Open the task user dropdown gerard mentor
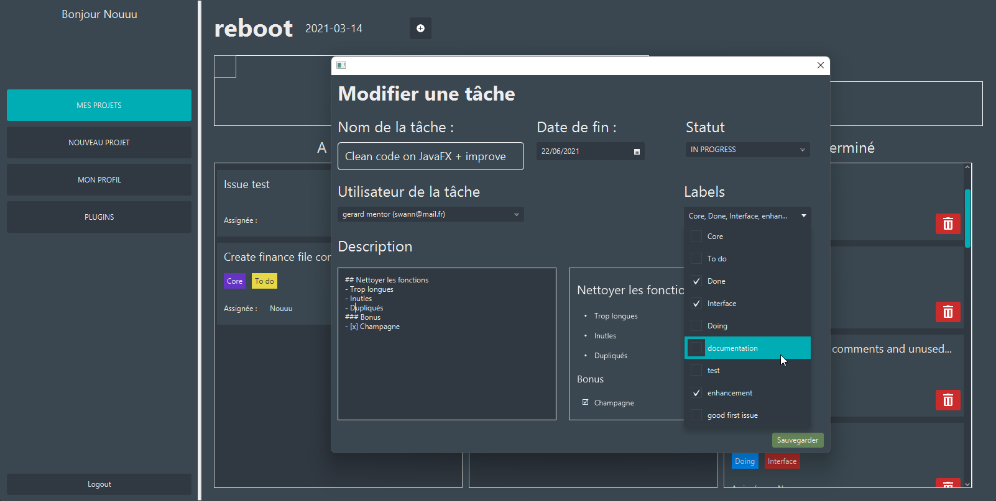Viewport: 996px width, 501px height. pos(431,214)
